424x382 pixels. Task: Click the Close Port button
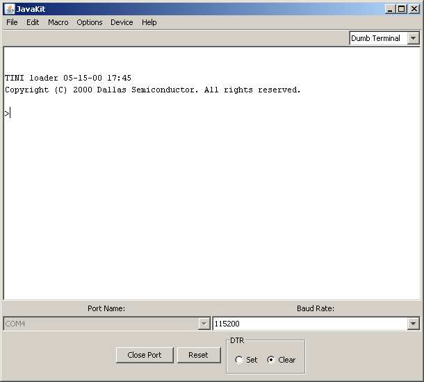point(145,355)
